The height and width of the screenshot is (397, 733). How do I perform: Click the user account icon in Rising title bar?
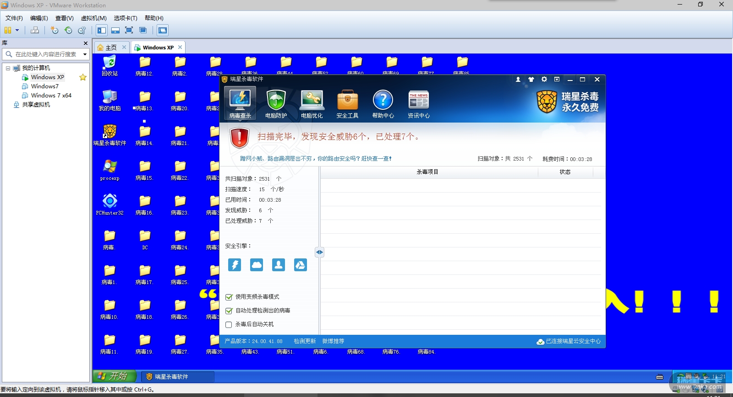pyautogui.click(x=518, y=79)
